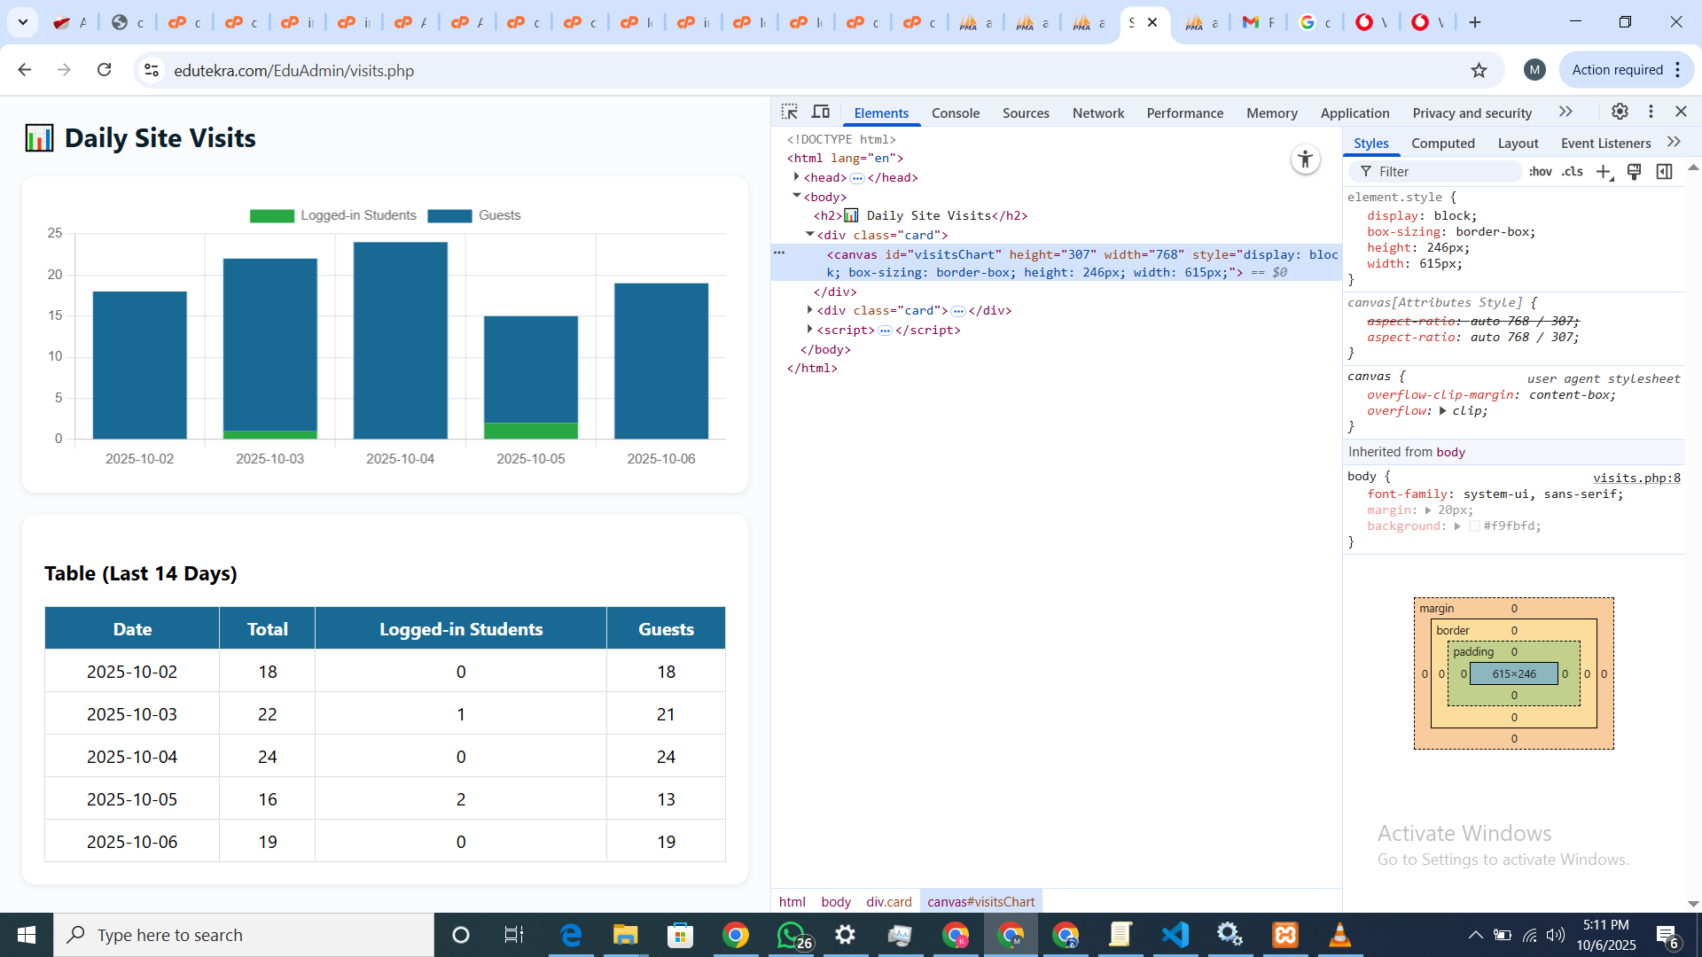The width and height of the screenshot is (1702, 957).
Task: Toggle the computed styles sidebar icon
Action: tap(1664, 172)
